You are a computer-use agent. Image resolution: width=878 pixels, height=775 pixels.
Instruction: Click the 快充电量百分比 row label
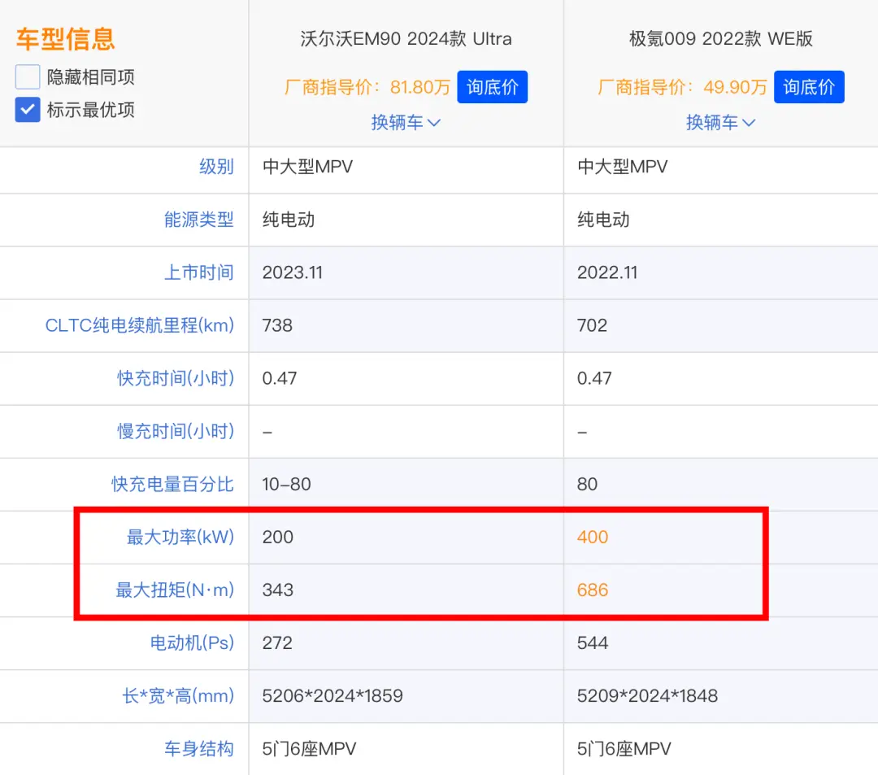point(172,484)
